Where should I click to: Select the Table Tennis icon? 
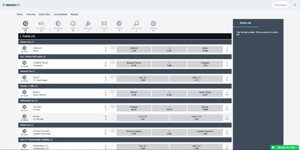[x=136, y=23]
